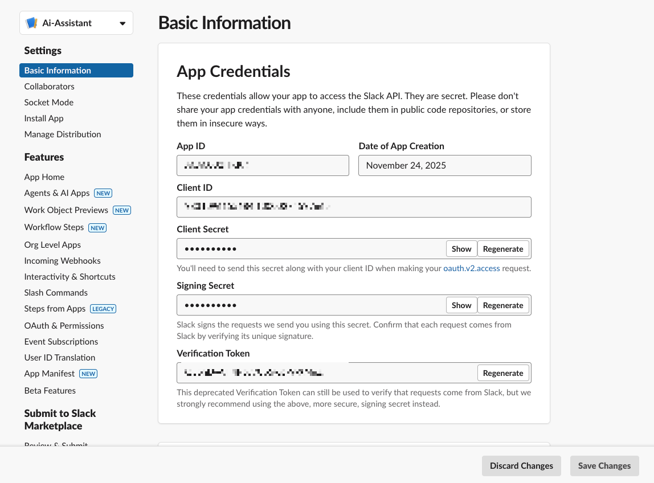This screenshot has height=483, width=654.
Task: Click the Client ID field
Action: tap(354, 207)
